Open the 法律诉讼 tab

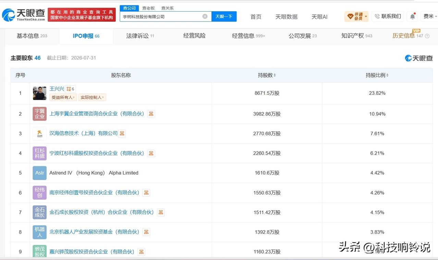140,36
